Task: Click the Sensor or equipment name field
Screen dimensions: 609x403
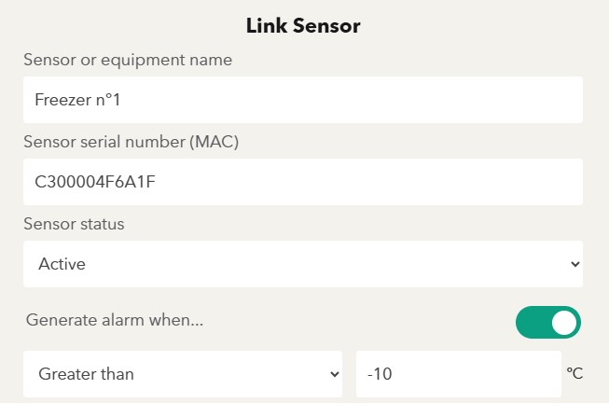Action: (x=303, y=100)
